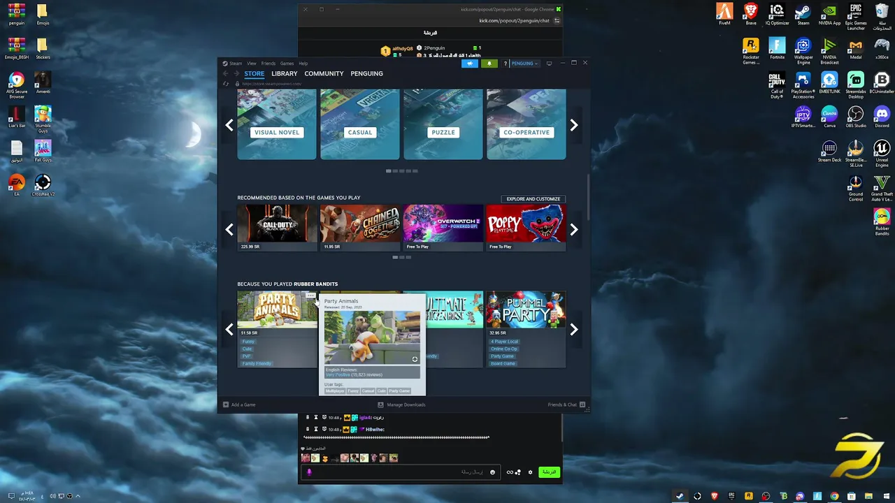Open Discord desktop icon
895x503 pixels.
(882, 117)
